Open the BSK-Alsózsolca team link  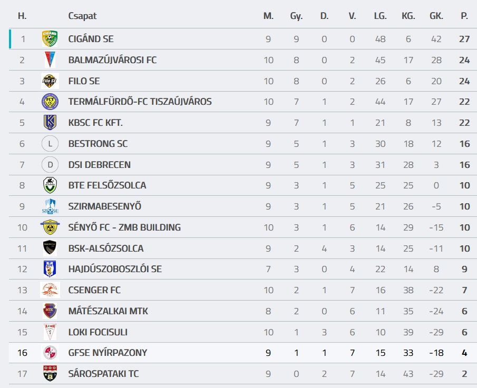click(105, 248)
